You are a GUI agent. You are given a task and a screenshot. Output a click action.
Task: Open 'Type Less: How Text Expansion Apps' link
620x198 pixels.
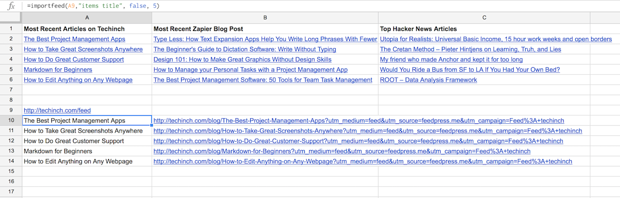265,39
